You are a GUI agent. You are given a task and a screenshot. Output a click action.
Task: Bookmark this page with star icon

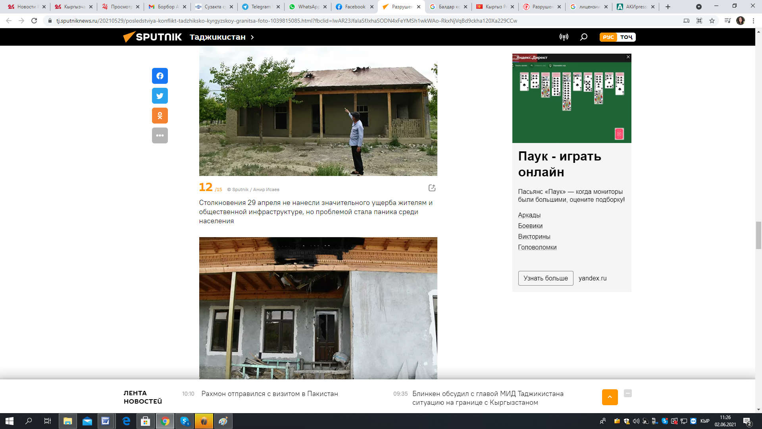[x=712, y=21]
